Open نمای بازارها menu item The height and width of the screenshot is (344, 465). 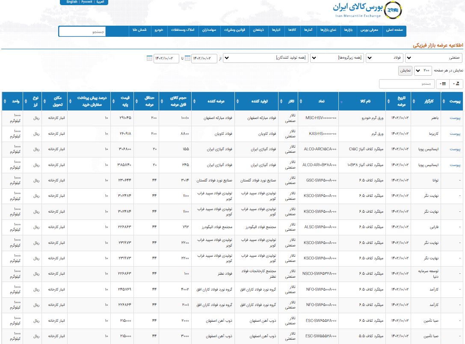click(328, 30)
